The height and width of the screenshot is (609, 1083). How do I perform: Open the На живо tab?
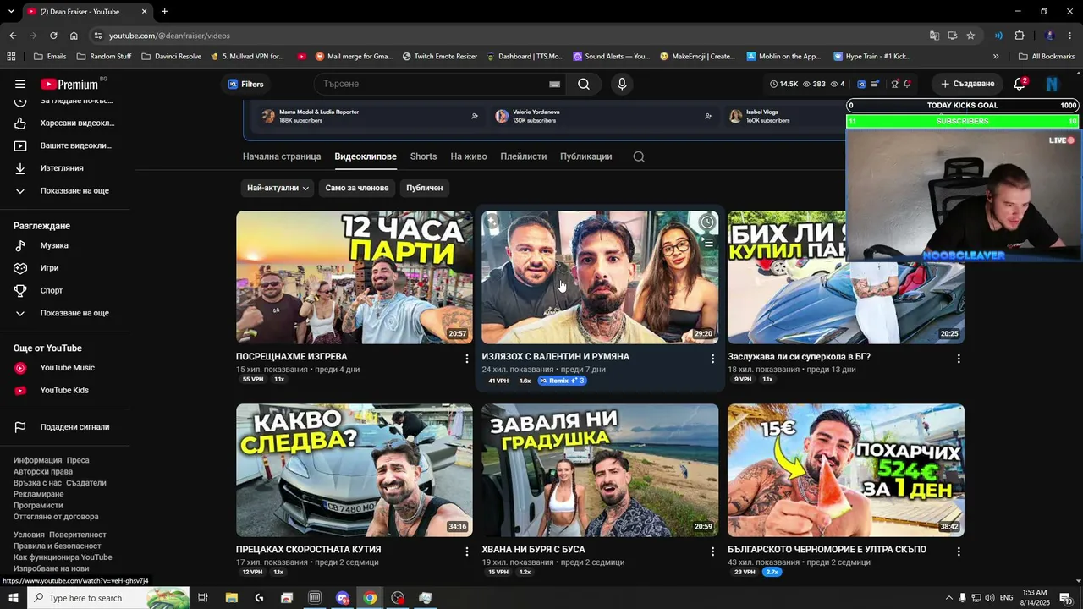click(469, 156)
